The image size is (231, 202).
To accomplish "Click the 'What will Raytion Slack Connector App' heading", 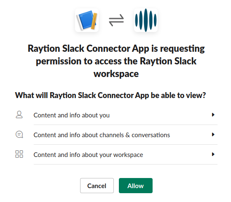I will coord(110,95).
